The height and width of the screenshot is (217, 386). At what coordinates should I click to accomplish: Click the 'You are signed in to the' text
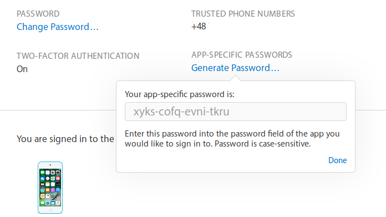coord(65,139)
